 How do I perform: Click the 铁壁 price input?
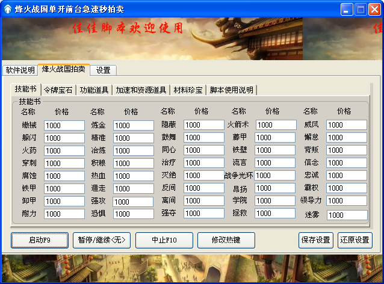coord(275,150)
